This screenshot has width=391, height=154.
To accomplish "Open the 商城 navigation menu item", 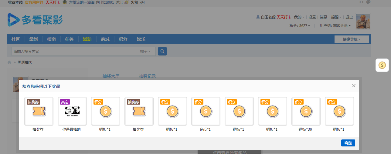I will coord(105,39).
